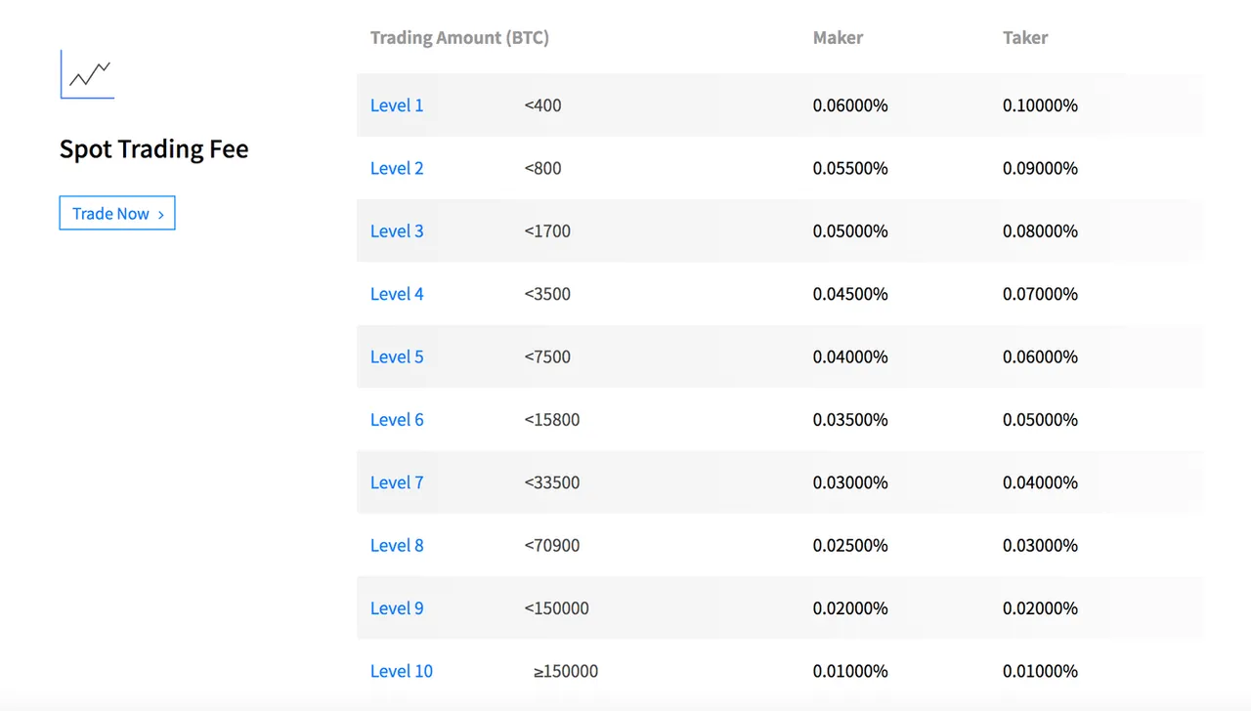
Task: Select the Level 6 link
Action: [397, 420]
